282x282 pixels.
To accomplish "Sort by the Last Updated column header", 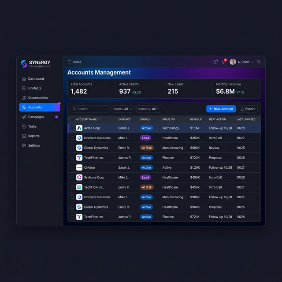I will (246, 119).
